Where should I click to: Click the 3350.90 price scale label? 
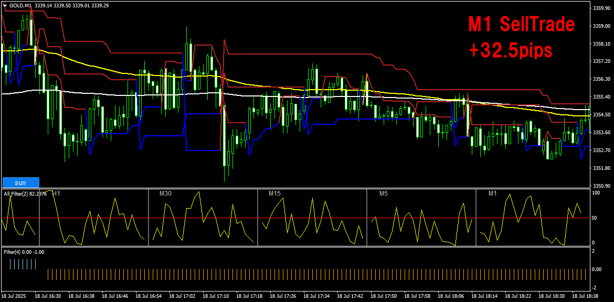point(601,186)
